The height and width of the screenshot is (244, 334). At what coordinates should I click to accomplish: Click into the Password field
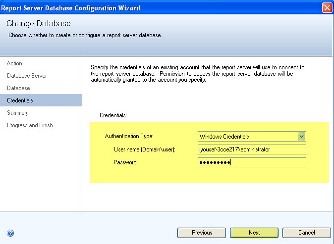252,162
